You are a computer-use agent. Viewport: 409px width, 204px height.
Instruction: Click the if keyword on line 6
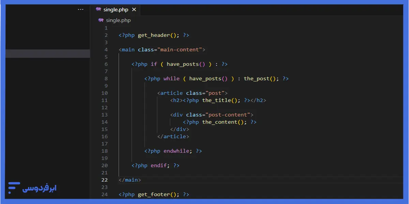(x=154, y=64)
